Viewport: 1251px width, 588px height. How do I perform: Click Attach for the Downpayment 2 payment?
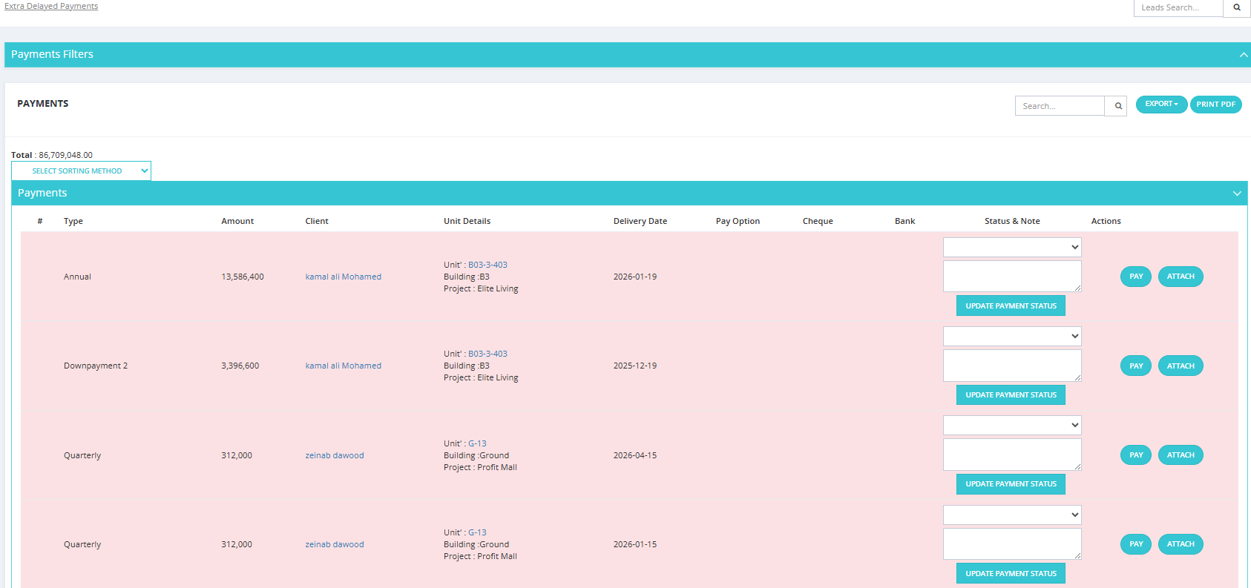(1181, 366)
